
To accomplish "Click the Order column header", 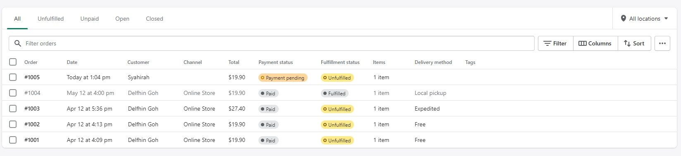I will [31, 62].
